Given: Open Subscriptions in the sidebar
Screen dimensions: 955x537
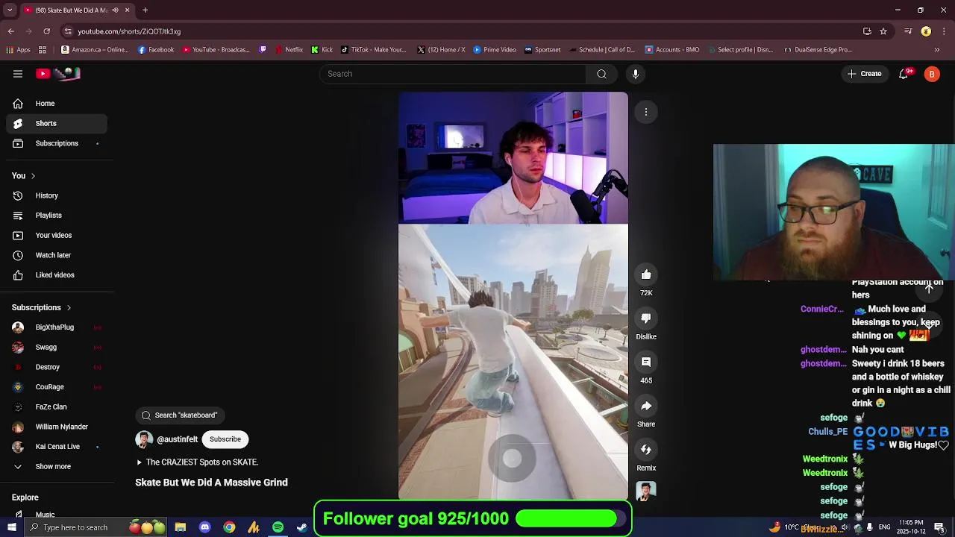Looking at the screenshot, I should click(57, 143).
